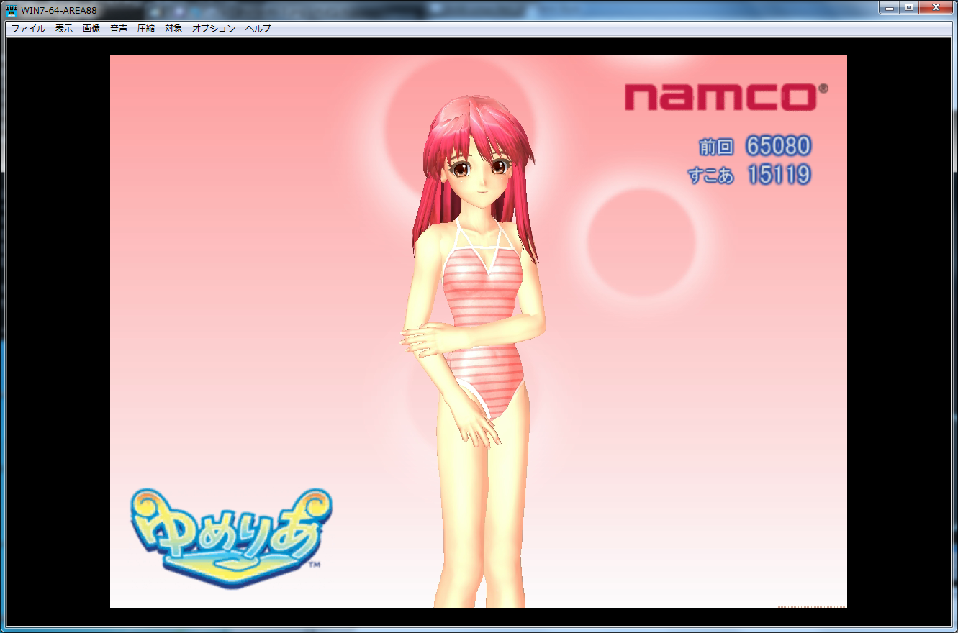Click the score value 65080

click(x=779, y=146)
